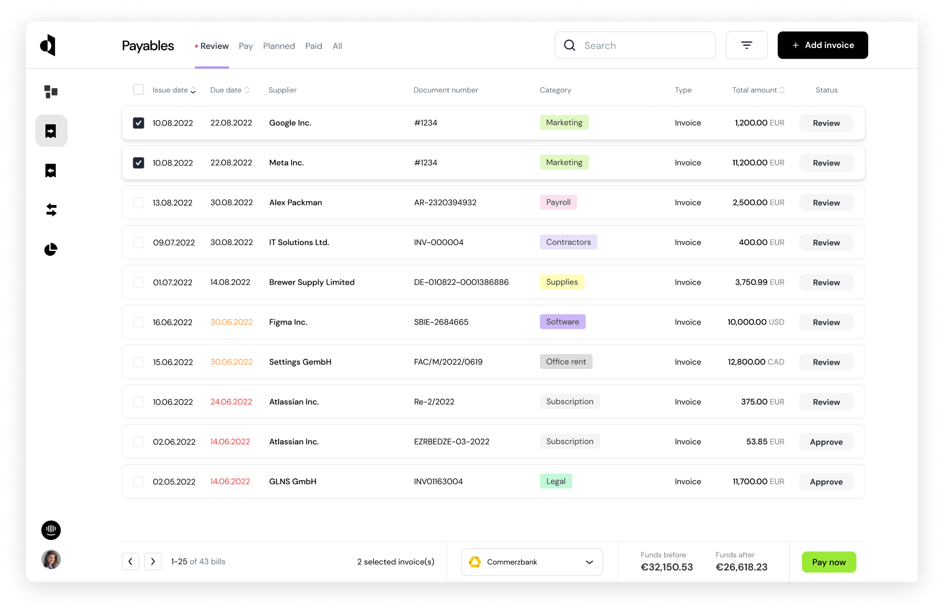
Task: Click document number Re-2/2022
Action: point(434,402)
